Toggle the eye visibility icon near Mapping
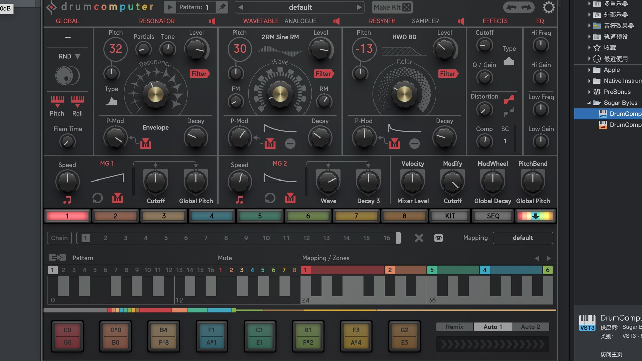This screenshot has height=361, width=642. click(438, 238)
